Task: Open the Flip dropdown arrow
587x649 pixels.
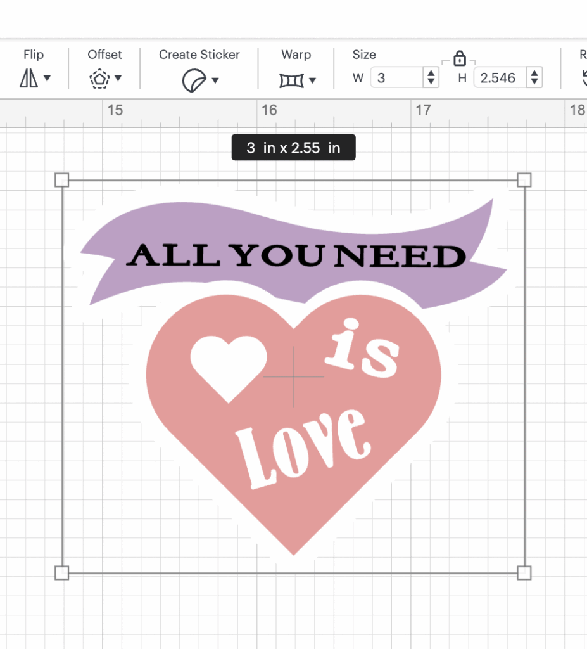Action: click(x=47, y=79)
